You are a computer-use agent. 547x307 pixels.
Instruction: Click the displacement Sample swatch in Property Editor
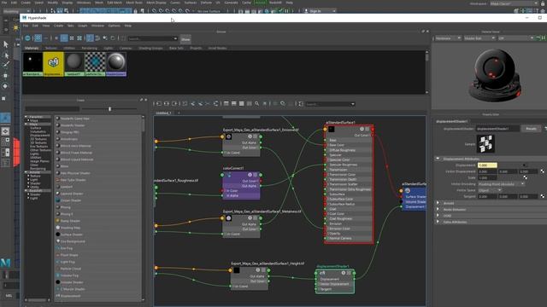pyautogui.click(x=485, y=144)
